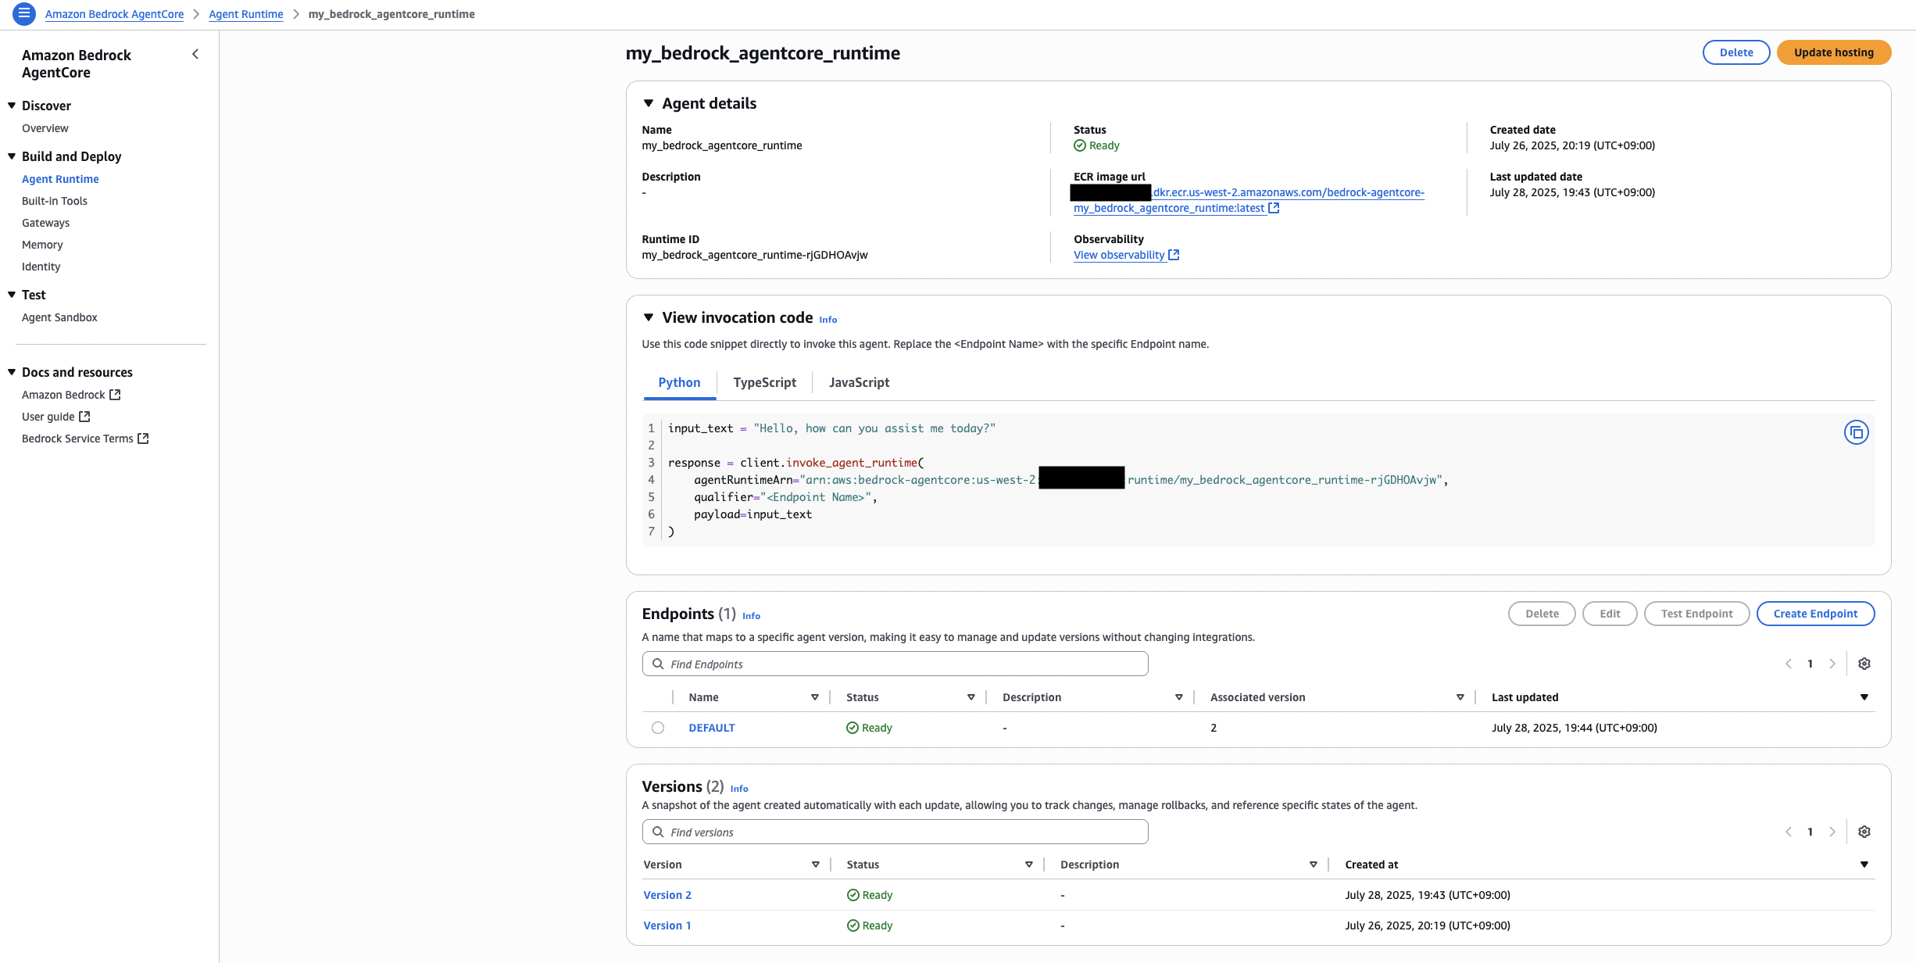Viewport: 1916px width, 963px height.
Task: Click the Find Endpoints search field
Action: pos(895,664)
